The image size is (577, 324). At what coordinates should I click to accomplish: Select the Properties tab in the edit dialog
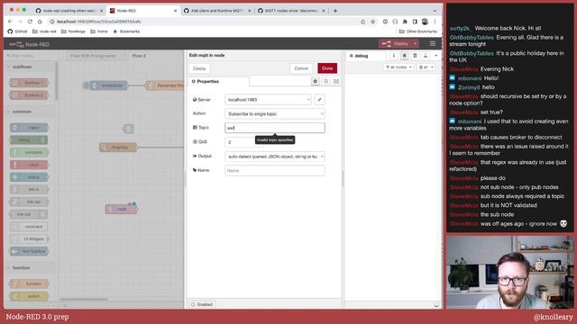click(x=218, y=81)
